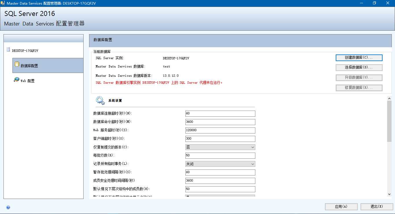
Task: Restore down the window
Action: tap(374, 3)
